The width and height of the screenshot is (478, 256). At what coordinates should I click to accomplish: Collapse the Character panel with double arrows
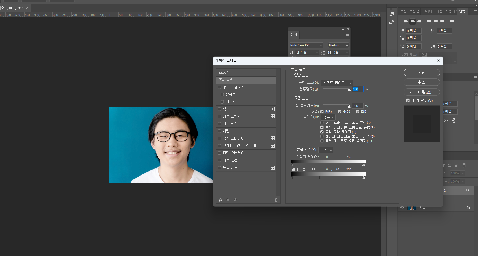[x=343, y=29]
